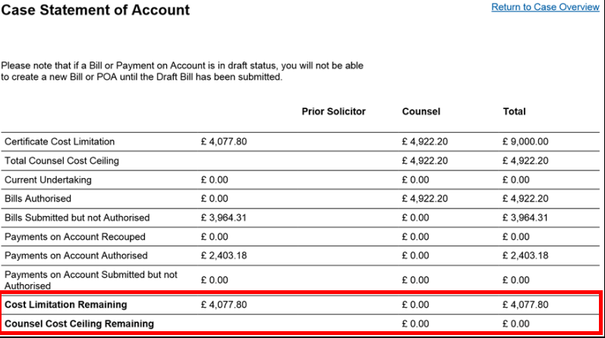Click the £ 9,000.00 Certificate Cost Limitation total

[x=525, y=142]
